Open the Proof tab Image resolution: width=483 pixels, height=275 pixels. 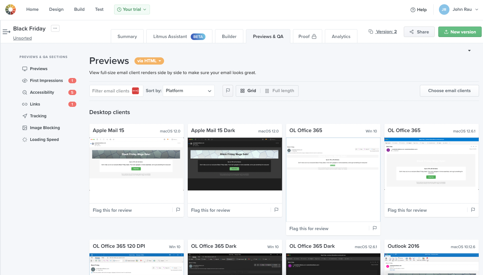tap(307, 36)
